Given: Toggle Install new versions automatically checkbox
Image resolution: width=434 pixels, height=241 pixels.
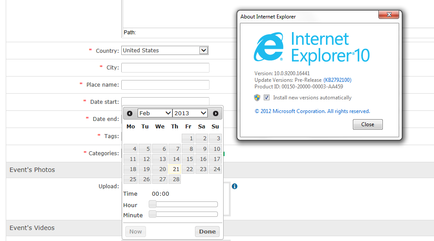Looking at the screenshot, I should click(266, 98).
